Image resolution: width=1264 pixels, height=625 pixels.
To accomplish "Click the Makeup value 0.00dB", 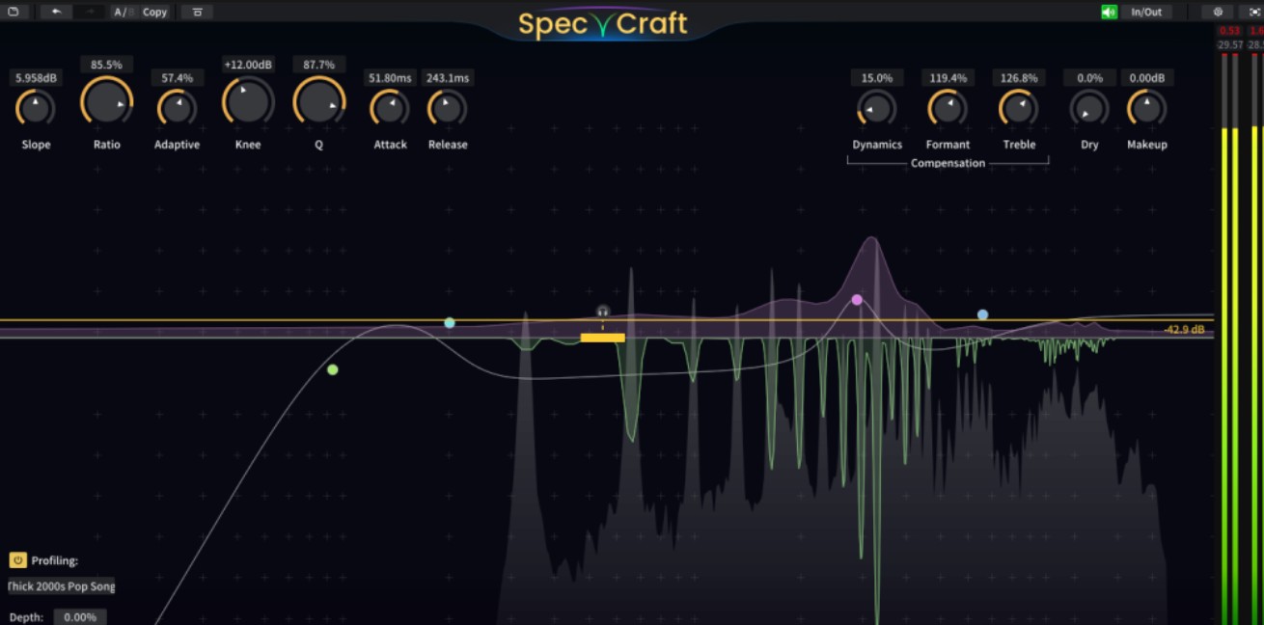I will (1146, 78).
